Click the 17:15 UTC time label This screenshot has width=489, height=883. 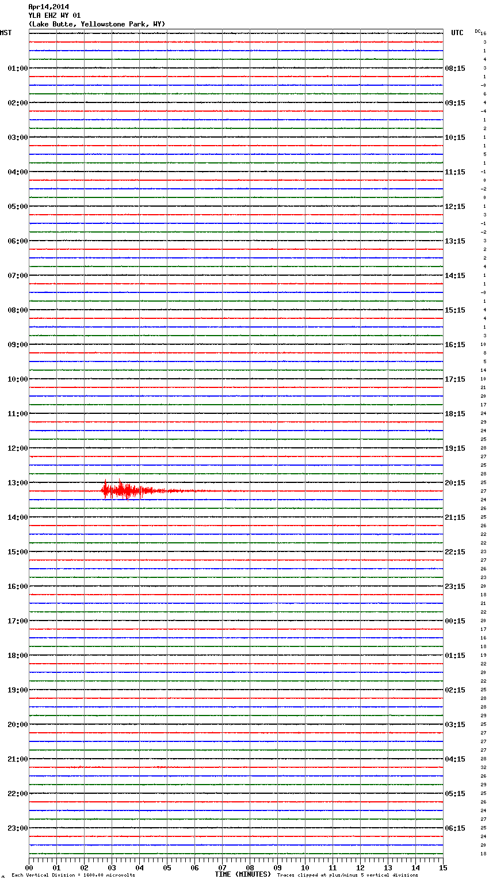tap(455, 379)
